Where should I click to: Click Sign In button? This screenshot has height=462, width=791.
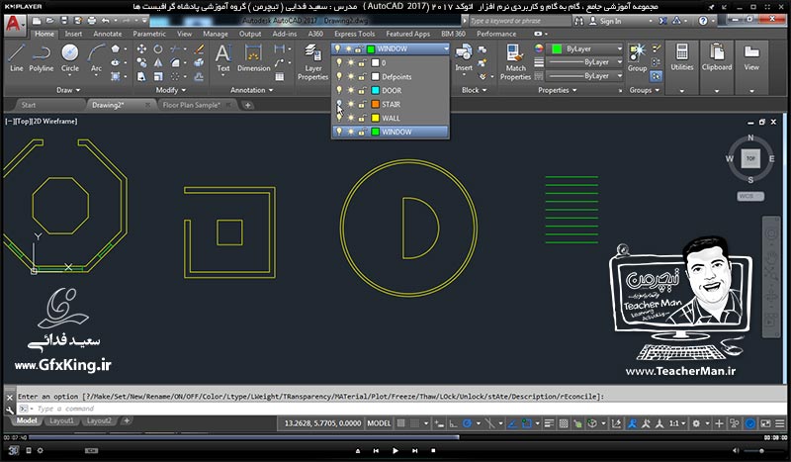(605, 21)
